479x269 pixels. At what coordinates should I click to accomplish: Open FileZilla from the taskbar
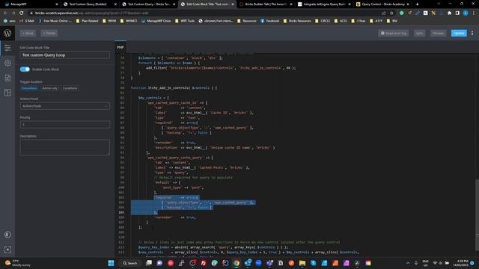click(x=204, y=263)
